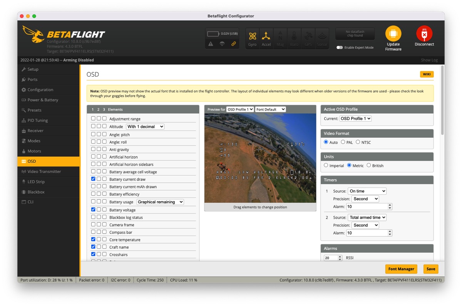Click the no dataflash chip indicator
The image size is (462, 306).
(x=355, y=34)
